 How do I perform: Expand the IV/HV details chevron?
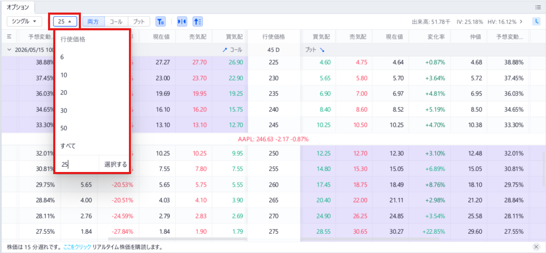pyautogui.click(x=521, y=21)
